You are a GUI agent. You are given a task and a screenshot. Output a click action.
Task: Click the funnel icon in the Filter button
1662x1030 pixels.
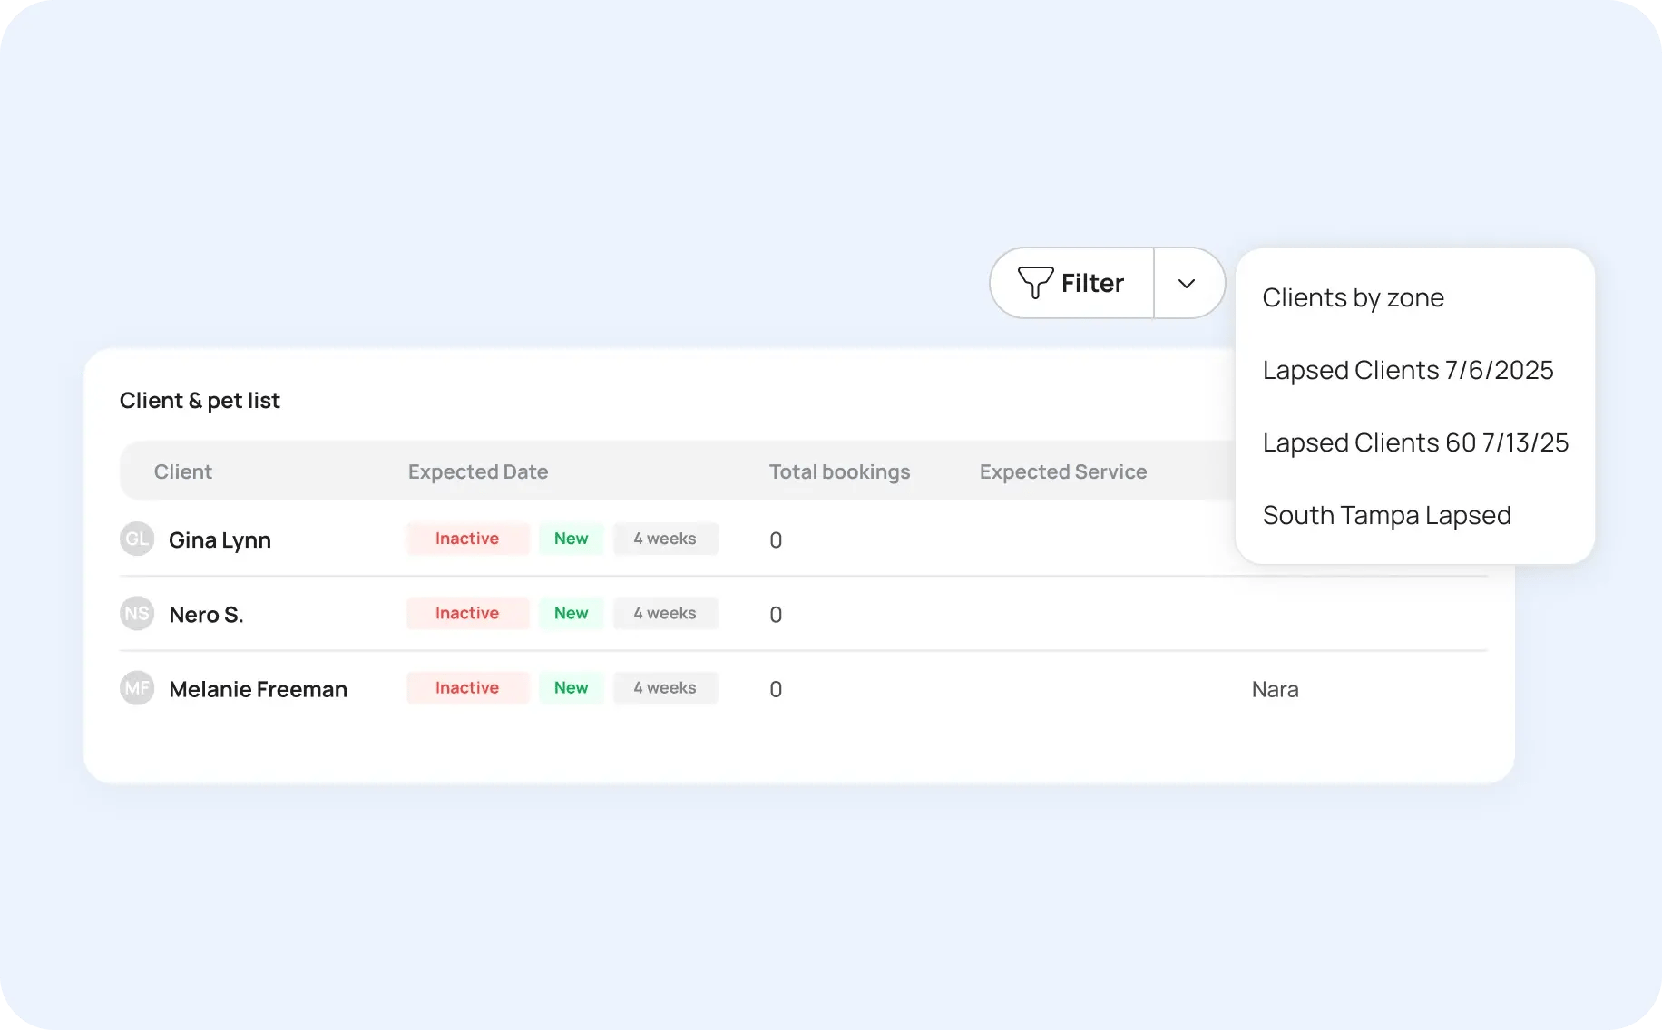pos(1037,283)
